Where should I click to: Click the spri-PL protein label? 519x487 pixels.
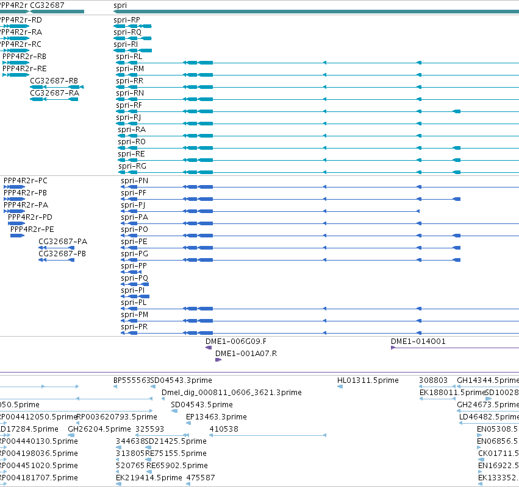click(x=134, y=303)
